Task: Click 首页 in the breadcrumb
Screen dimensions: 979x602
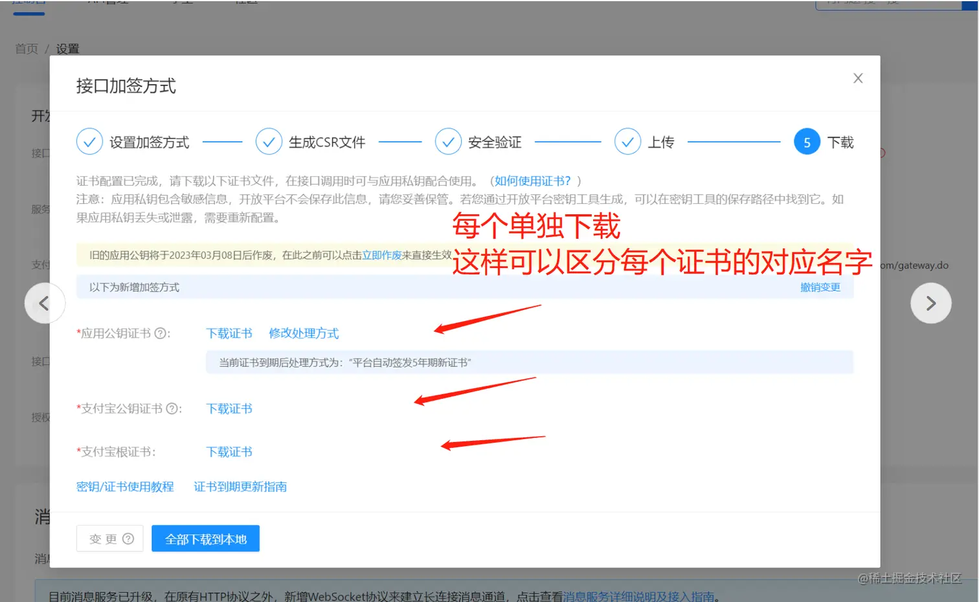Action: coord(27,49)
